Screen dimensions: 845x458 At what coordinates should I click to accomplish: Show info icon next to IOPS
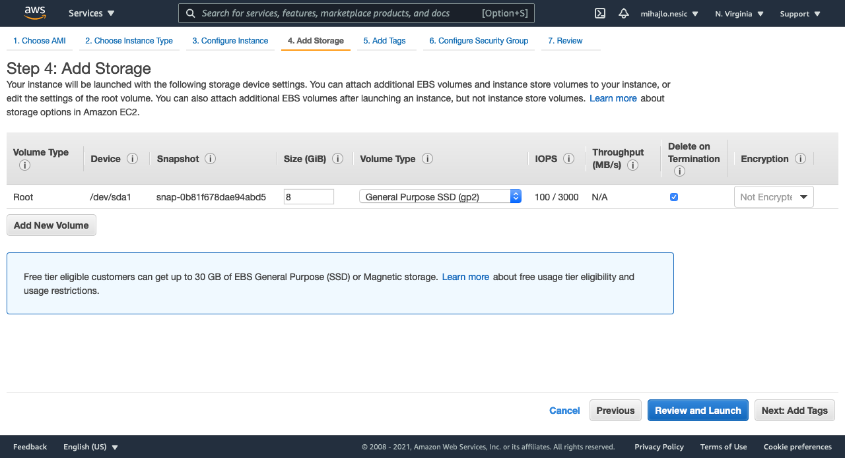(569, 159)
